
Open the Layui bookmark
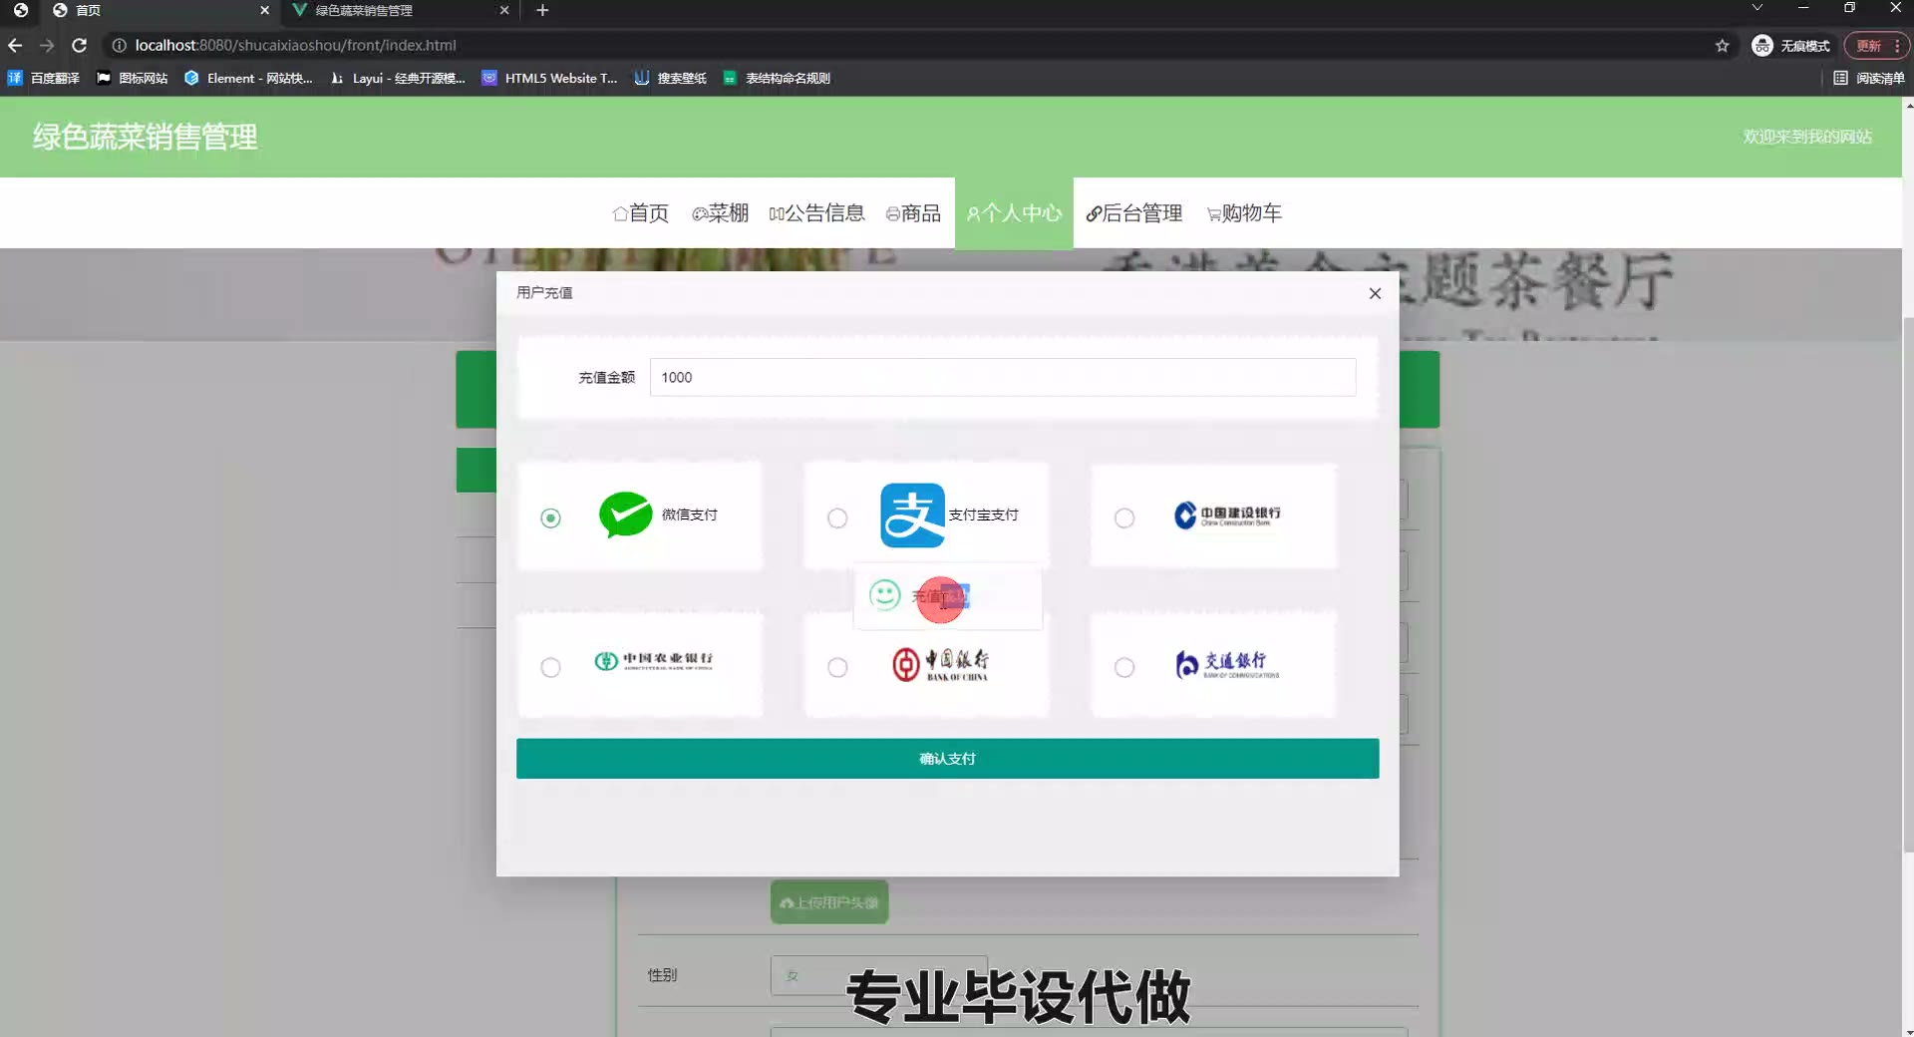click(398, 78)
